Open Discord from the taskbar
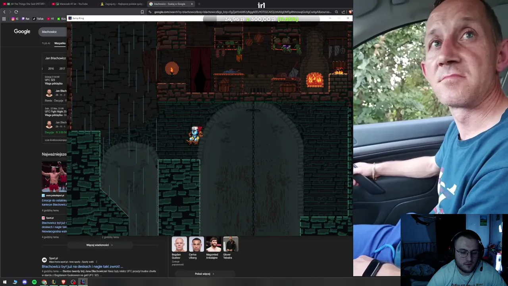 point(25,282)
